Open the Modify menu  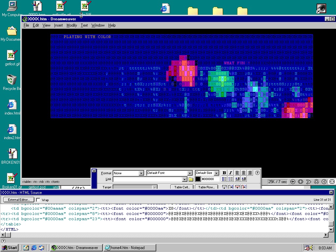click(72, 25)
